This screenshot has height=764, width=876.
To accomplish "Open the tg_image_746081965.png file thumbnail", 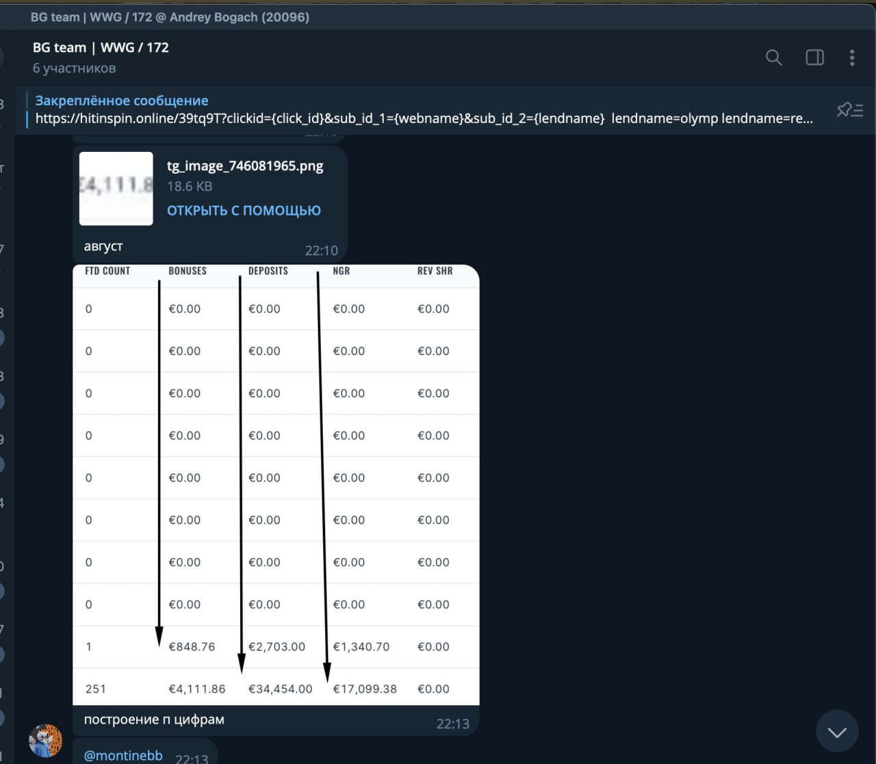I will [x=116, y=189].
